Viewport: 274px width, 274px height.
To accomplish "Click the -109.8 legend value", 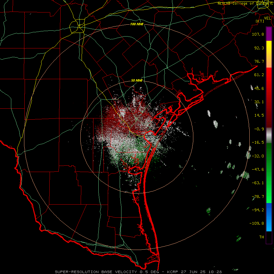I will 257,223.
